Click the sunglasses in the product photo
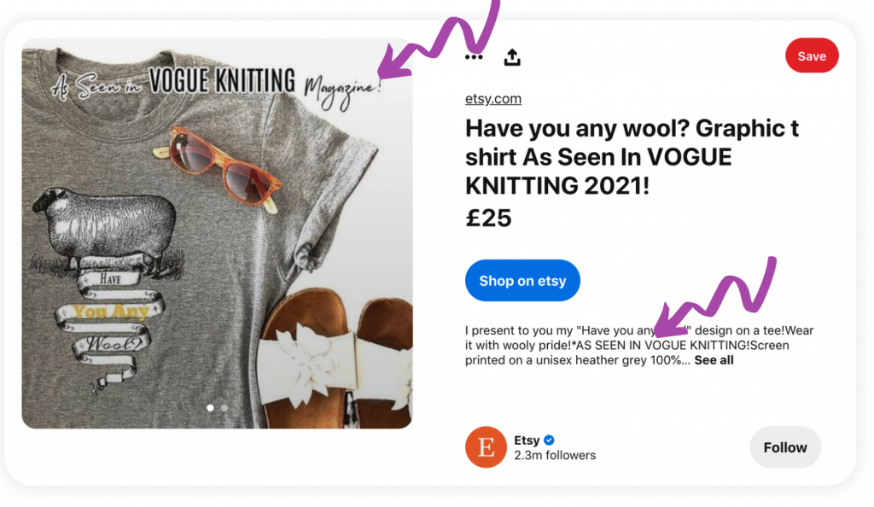874x507 pixels. tap(221, 169)
